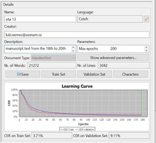The width and height of the screenshot is (156, 143).
Task: Click the Description field down arrow
Action: [x=73, y=51]
